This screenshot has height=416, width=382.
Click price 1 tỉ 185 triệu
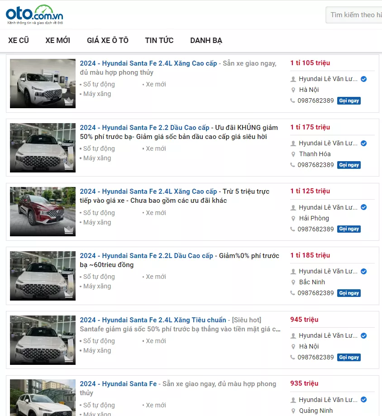click(310, 255)
